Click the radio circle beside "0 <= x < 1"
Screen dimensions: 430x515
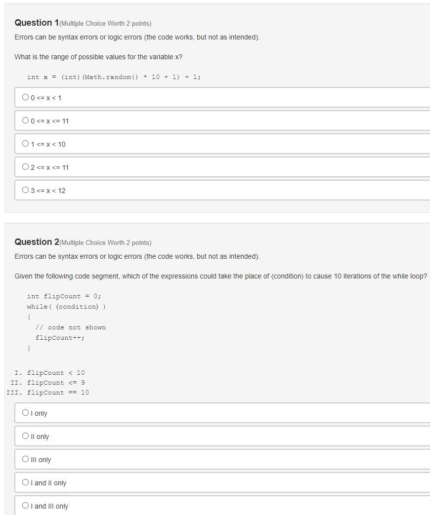tap(25, 97)
